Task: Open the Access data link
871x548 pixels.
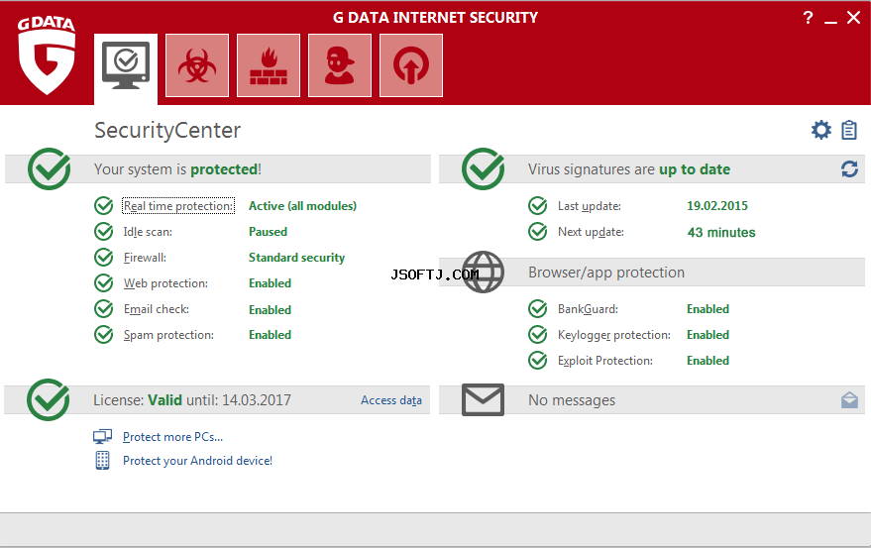Action: [x=391, y=400]
